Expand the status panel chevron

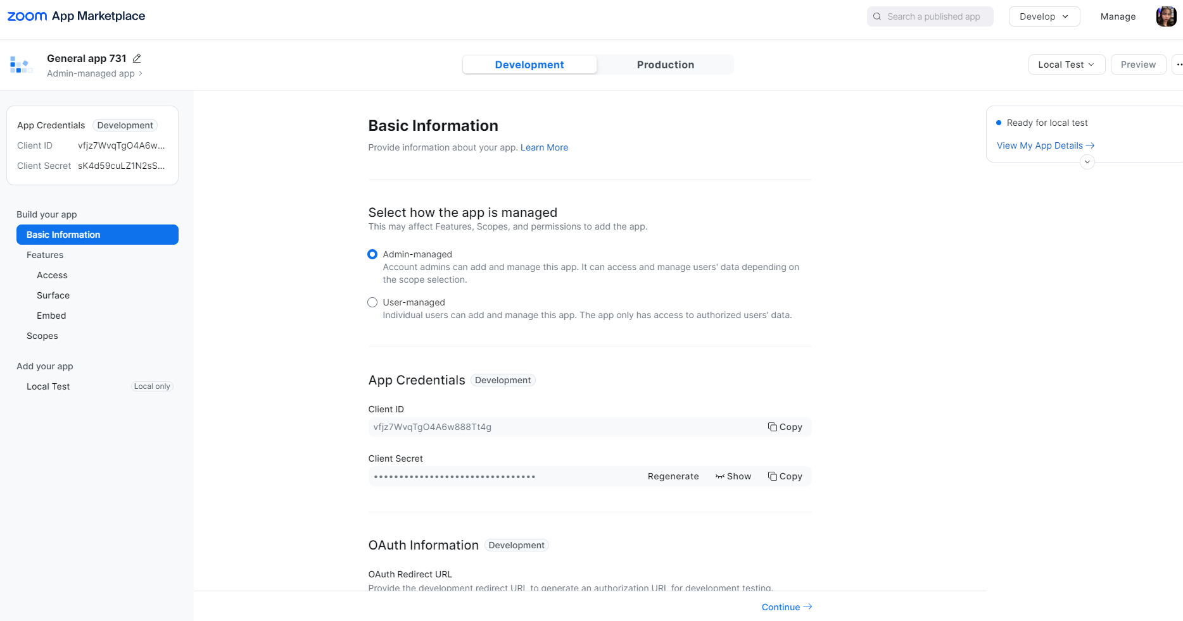coord(1087,162)
